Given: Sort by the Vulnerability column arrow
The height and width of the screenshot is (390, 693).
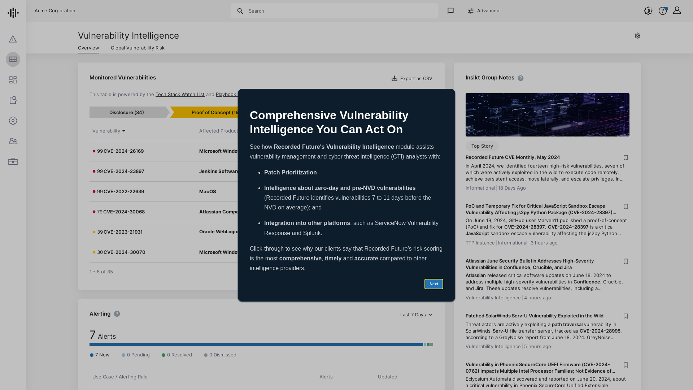Looking at the screenshot, I should (124, 131).
